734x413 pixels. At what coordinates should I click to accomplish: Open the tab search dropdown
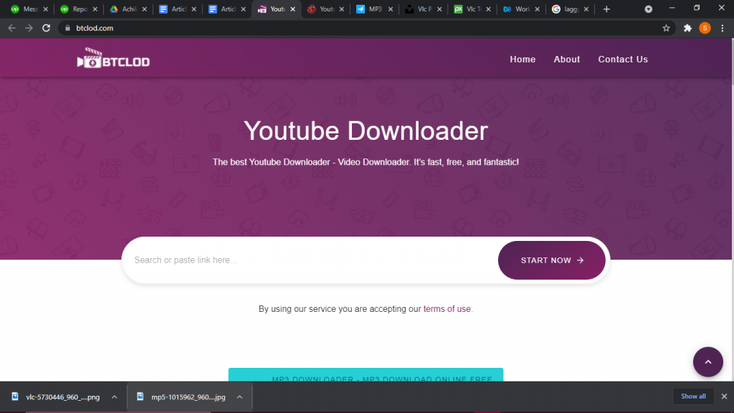point(648,9)
